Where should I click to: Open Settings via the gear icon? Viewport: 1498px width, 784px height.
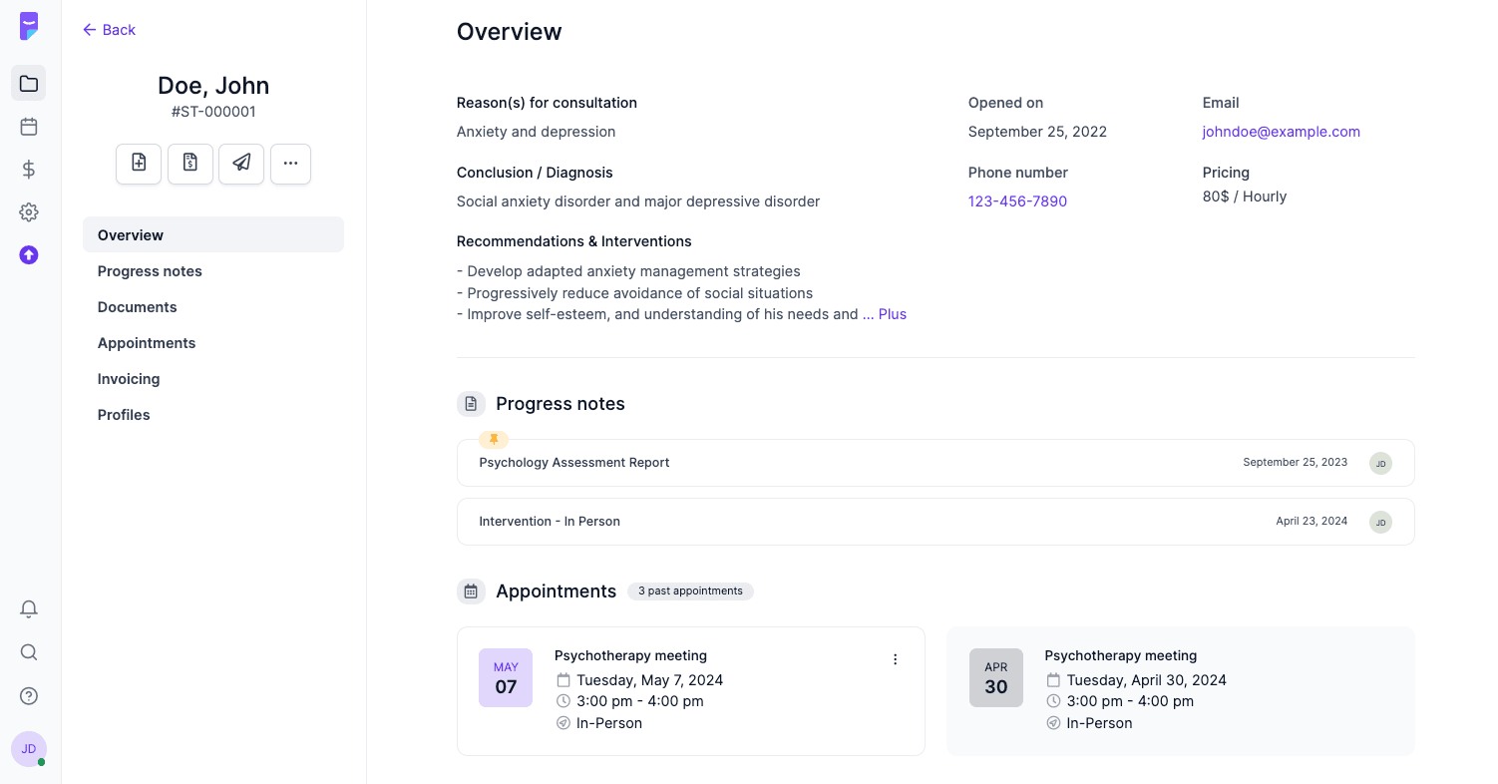click(28, 211)
